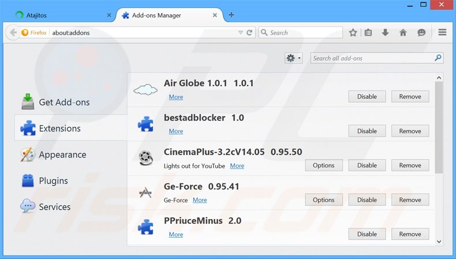Screen dimensions: 456x259
Task: Click the CinemaPlus film reel icon
Action: coord(145,158)
